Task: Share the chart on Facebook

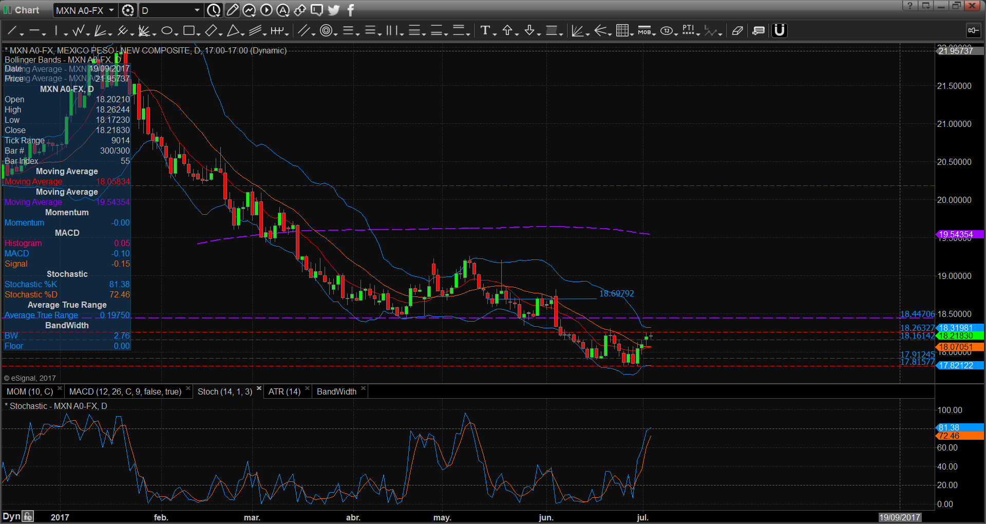Action: pyautogui.click(x=351, y=10)
